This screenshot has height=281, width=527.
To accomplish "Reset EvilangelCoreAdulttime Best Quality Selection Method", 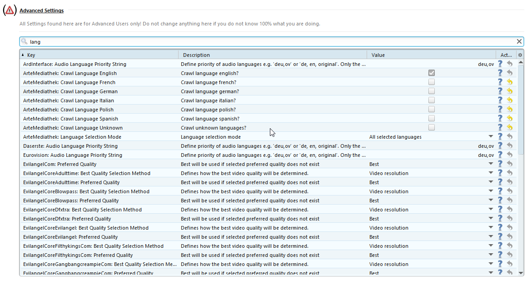I will 510,173.
